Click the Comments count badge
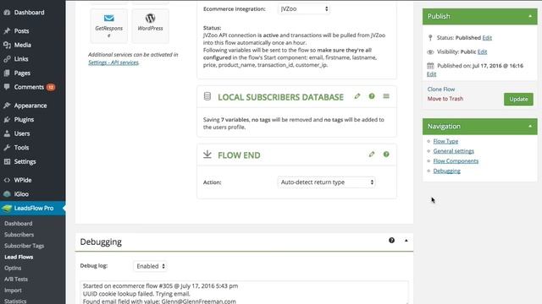542x304 pixels. [51, 87]
